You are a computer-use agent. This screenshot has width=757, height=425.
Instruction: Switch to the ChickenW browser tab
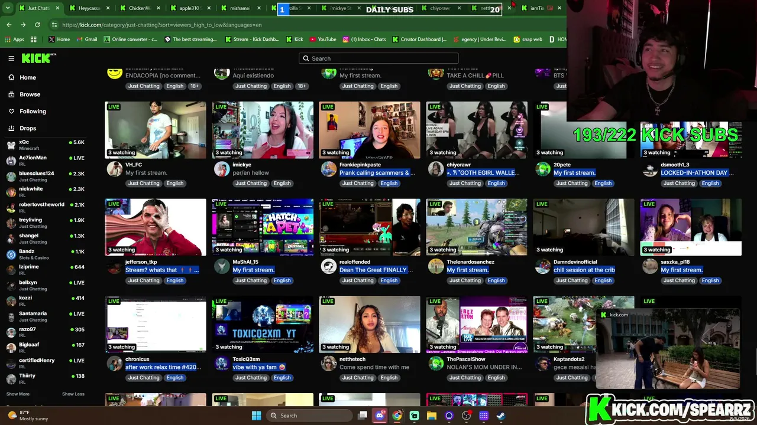point(140,8)
